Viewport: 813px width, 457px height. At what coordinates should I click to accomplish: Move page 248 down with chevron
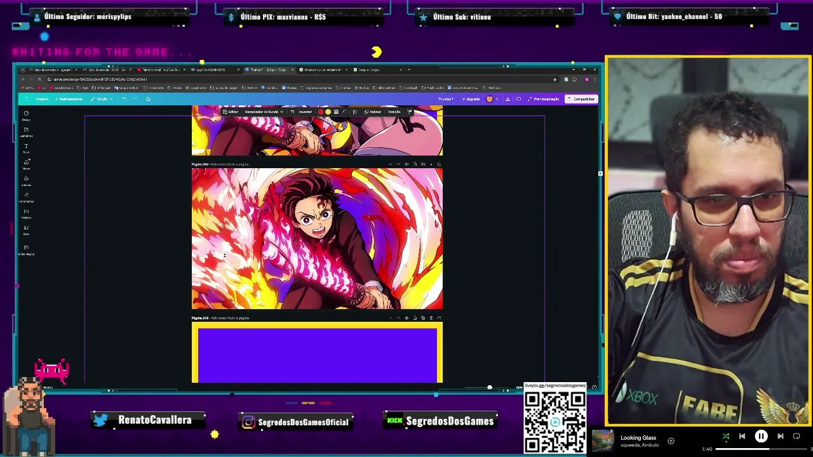(398, 164)
